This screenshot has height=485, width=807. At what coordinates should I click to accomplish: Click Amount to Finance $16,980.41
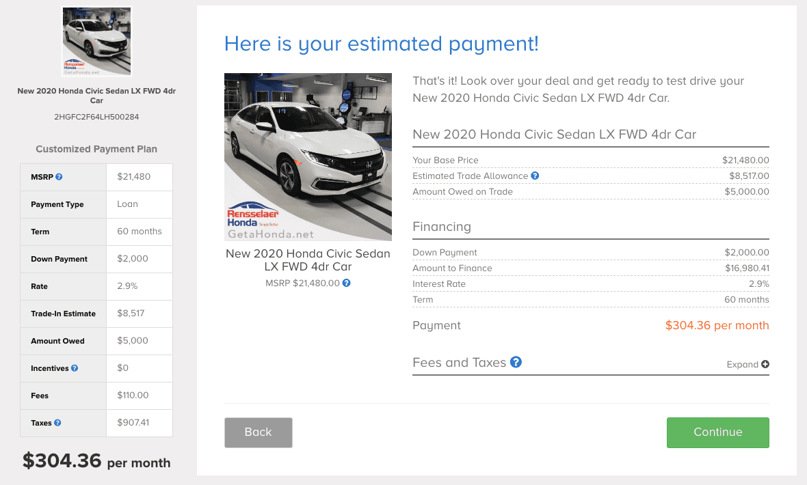click(x=747, y=268)
